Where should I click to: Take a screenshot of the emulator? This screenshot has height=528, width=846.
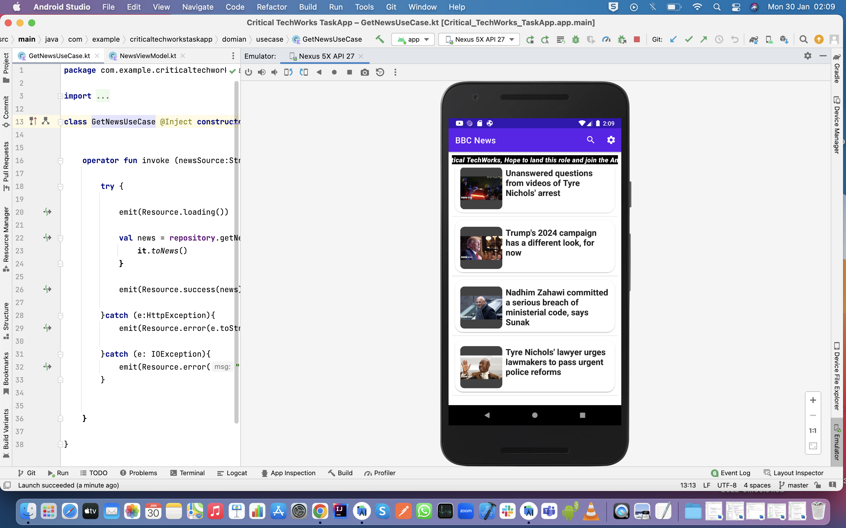[x=365, y=72]
